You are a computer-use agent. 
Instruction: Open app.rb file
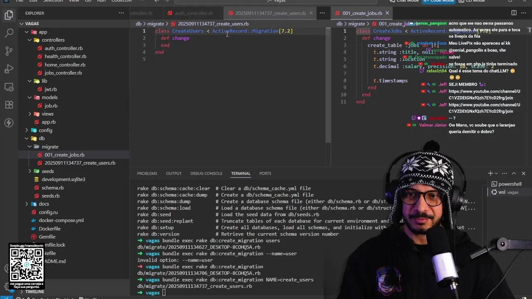coord(48,122)
